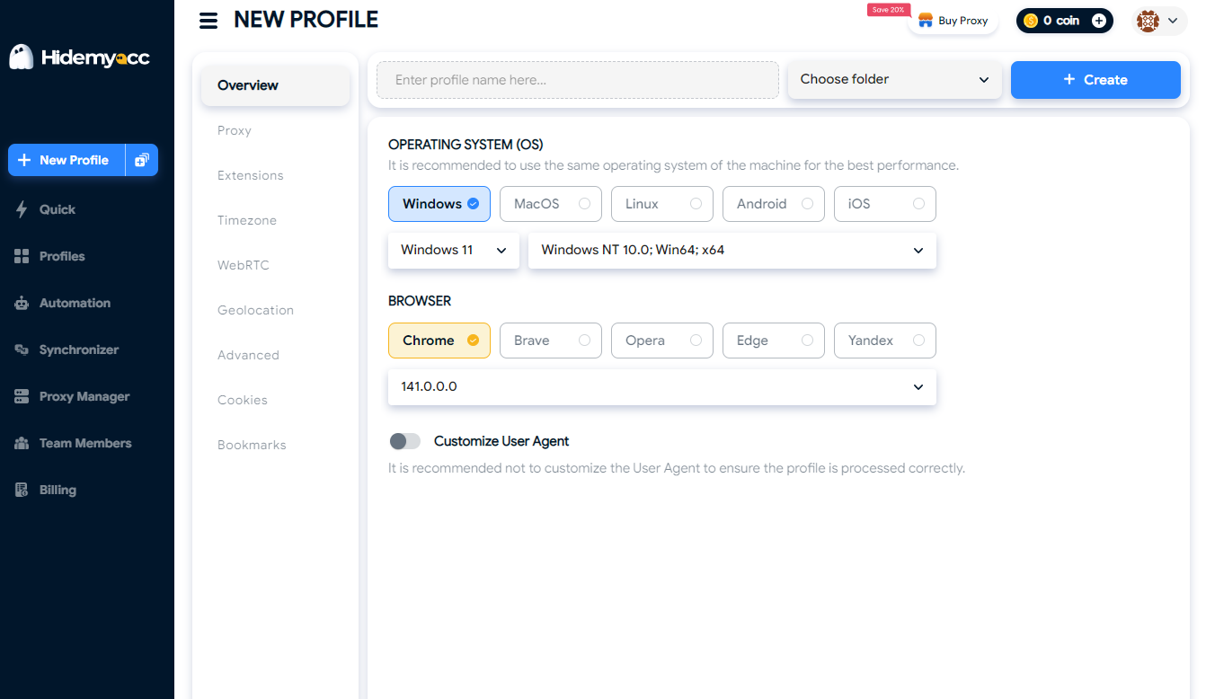This screenshot has width=1206, height=699.
Task: Go to Profiles via the grid icon
Action: 22,256
